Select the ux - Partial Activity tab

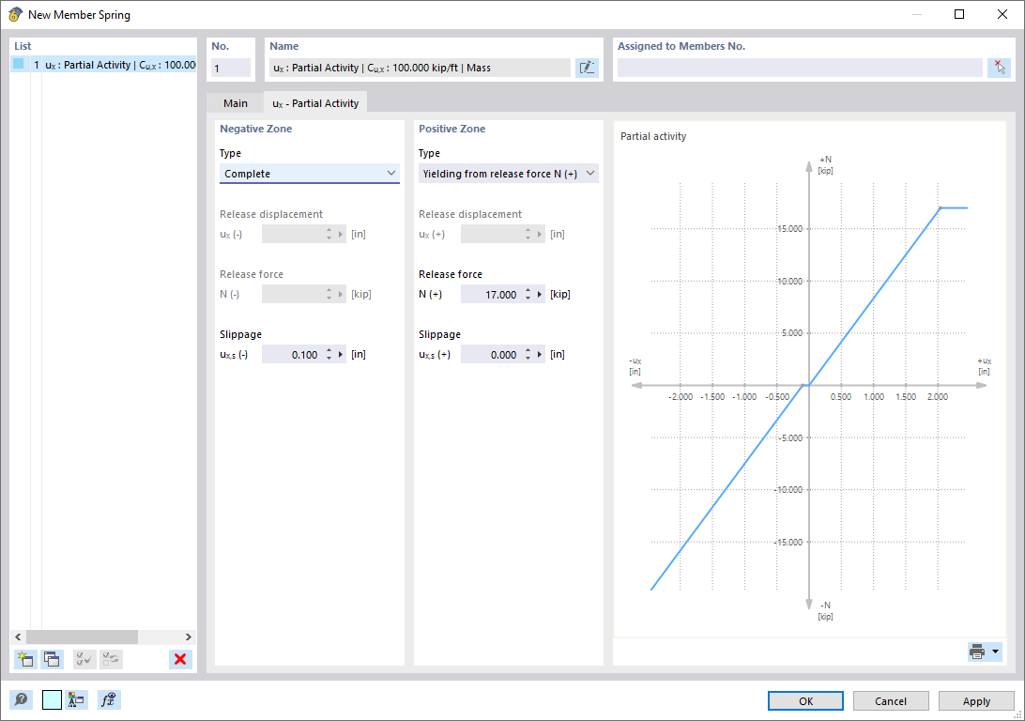pos(315,103)
